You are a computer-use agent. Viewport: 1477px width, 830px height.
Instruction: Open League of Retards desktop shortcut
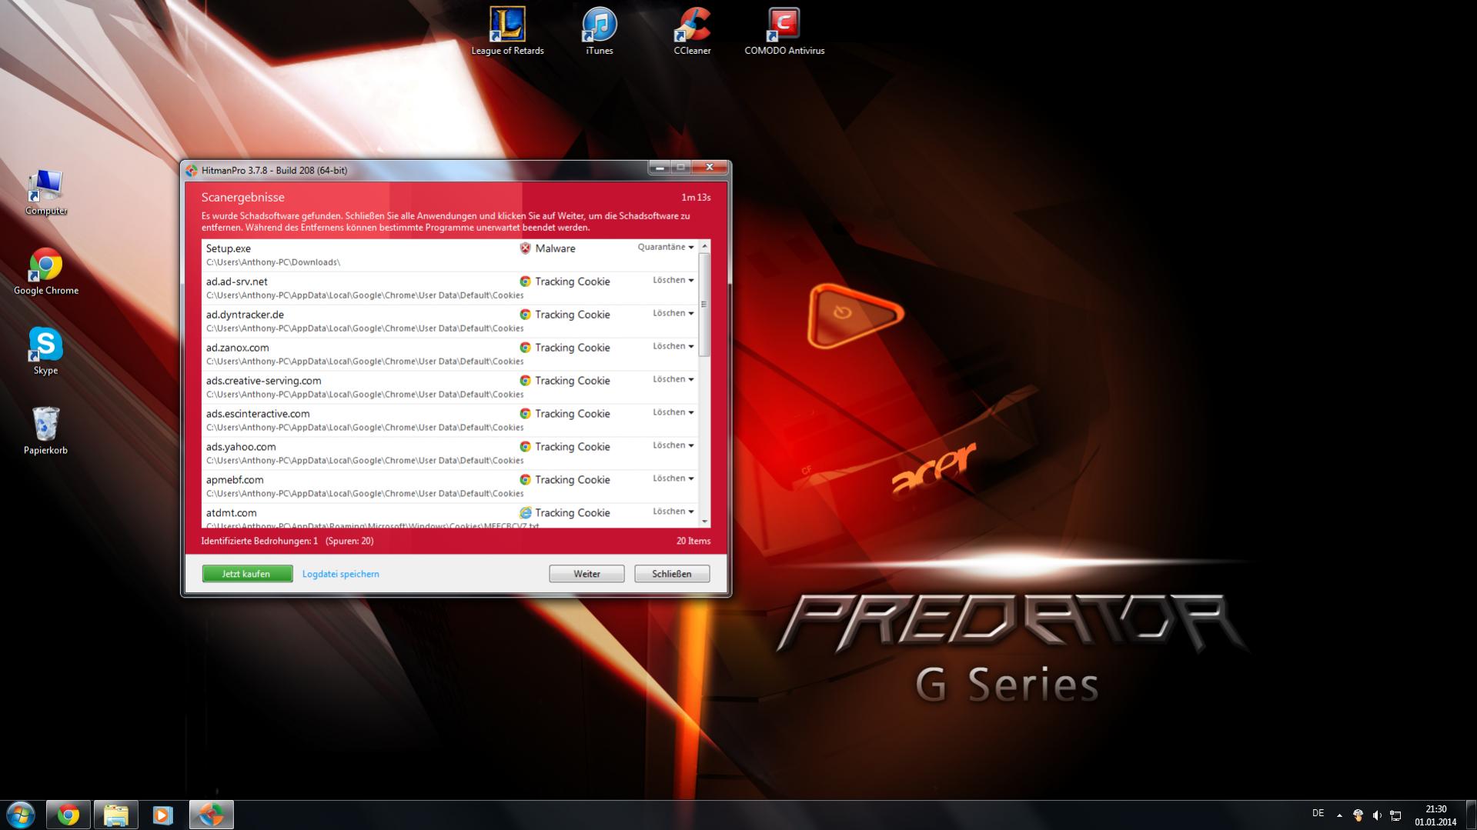pyautogui.click(x=507, y=32)
